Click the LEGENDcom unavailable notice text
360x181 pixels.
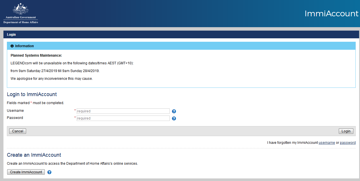(x=72, y=63)
